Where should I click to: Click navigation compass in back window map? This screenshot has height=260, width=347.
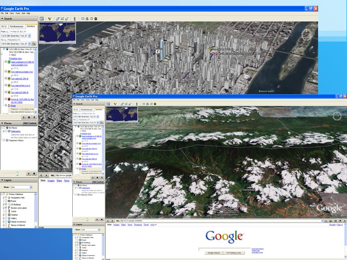coord(307,35)
